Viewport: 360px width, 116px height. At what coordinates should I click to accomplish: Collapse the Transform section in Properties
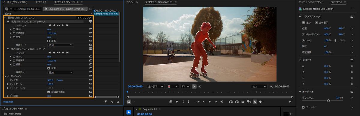pos(300,17)
